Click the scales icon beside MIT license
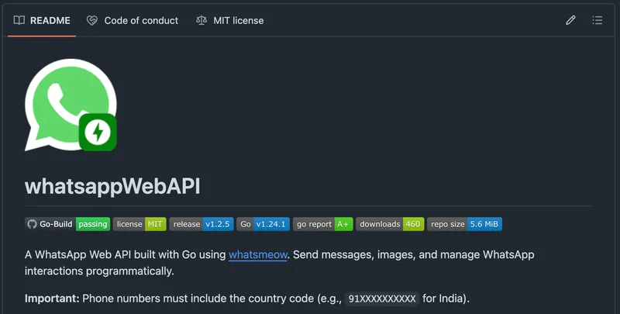Screen dimensions: 620x314 coord(201,20)
